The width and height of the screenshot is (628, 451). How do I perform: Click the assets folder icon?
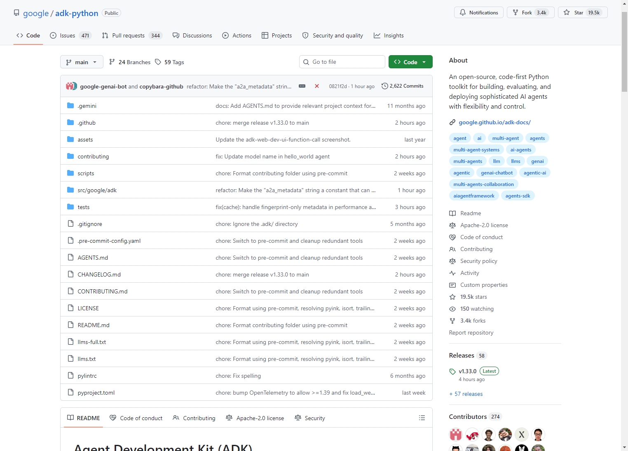pos(70,139)
